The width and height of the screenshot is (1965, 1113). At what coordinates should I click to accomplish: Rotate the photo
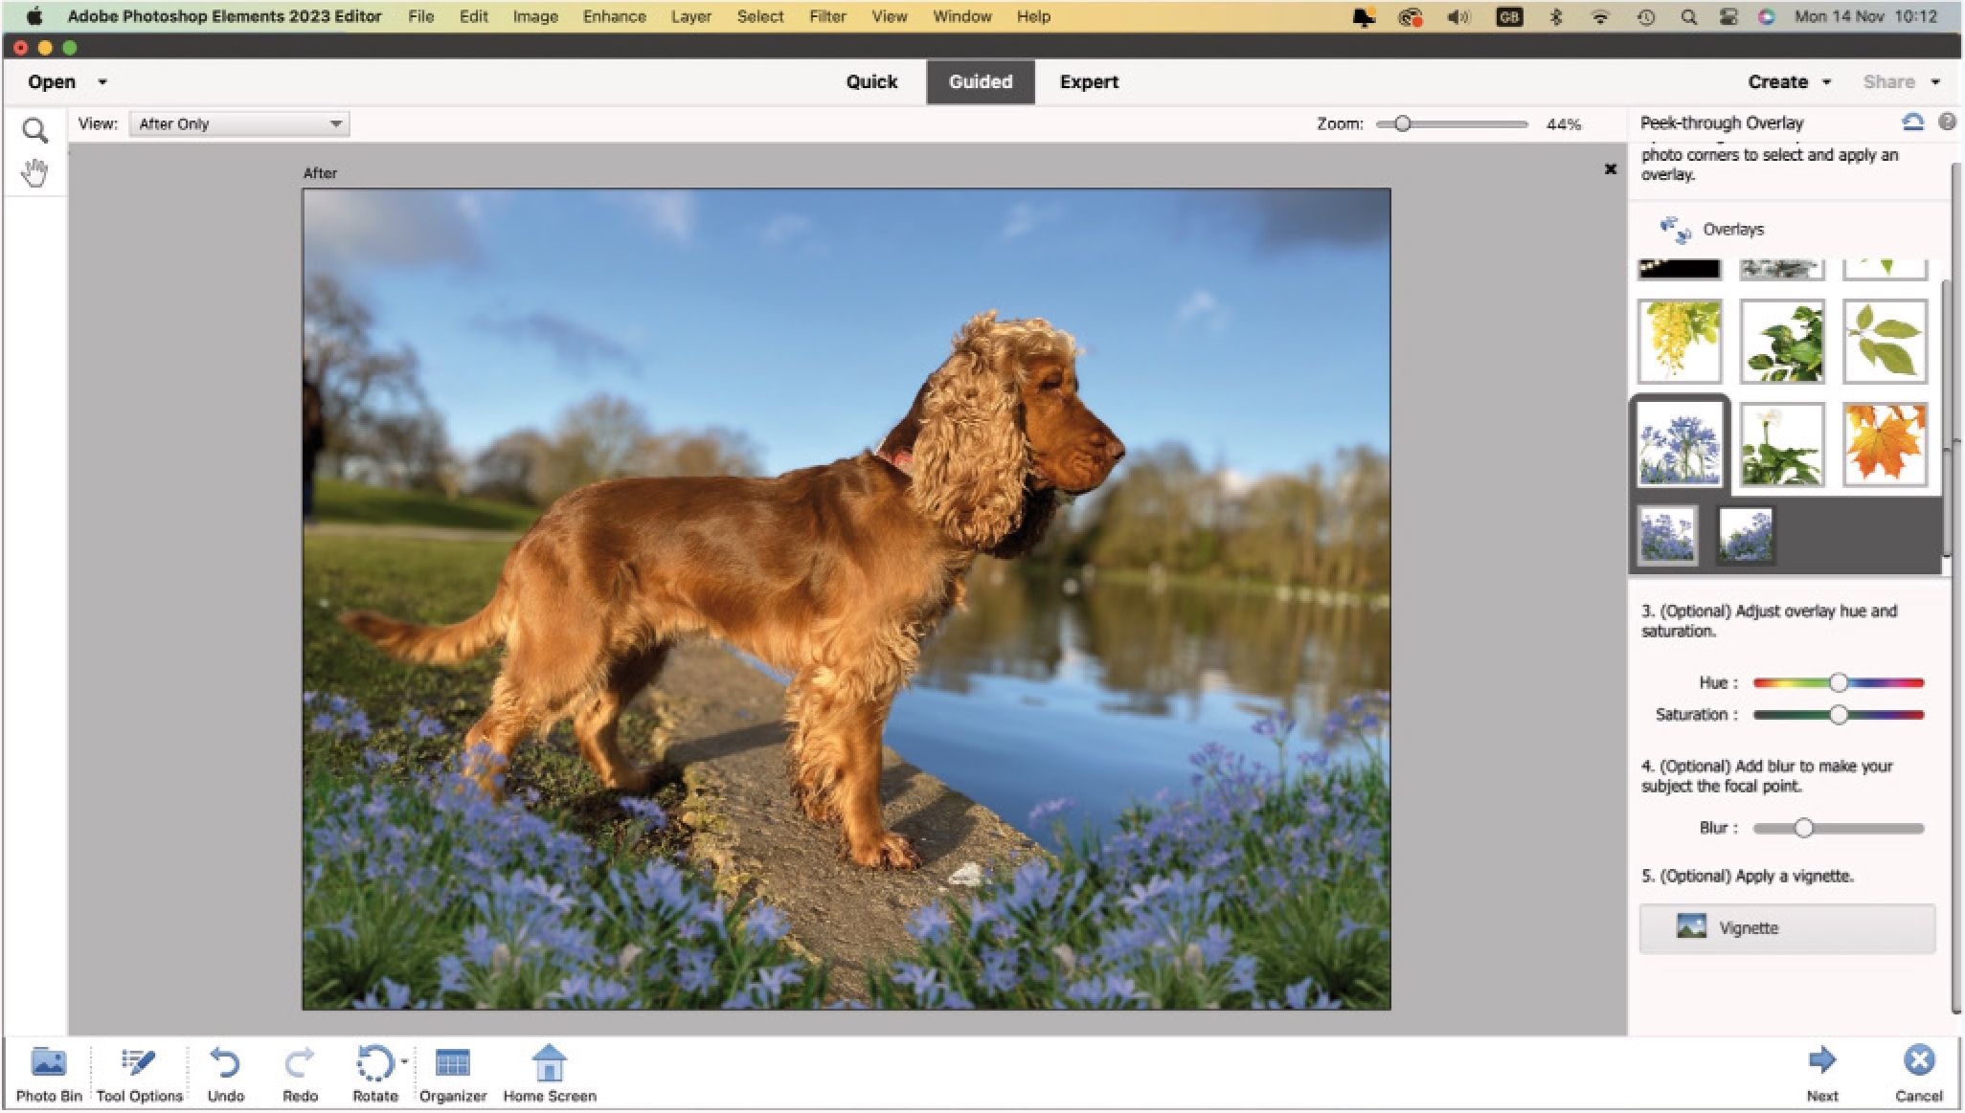(373, 1075)
